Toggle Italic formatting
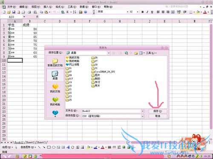 tap(147, 12)
